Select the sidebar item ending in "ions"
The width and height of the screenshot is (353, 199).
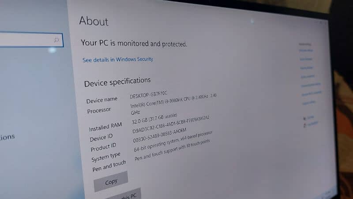tap(7, 137)
